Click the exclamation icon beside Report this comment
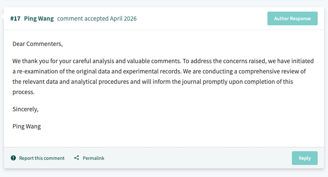Image resolution: width=328 pixels, height=177 pixels. click(x=13, y=158)
